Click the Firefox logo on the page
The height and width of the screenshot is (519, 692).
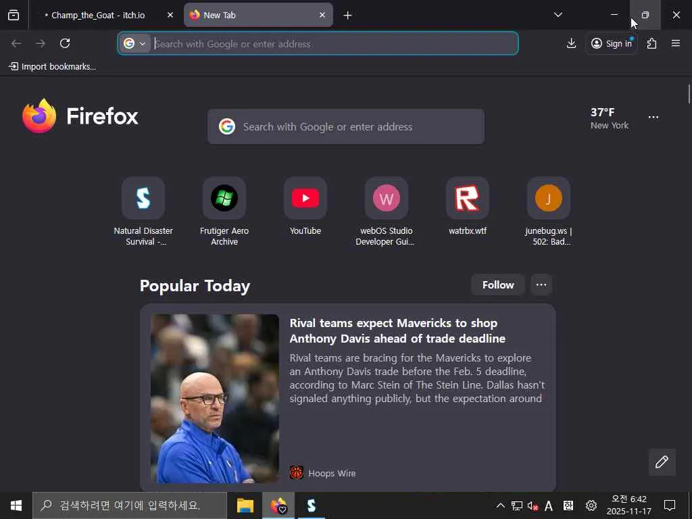click(80, 116)
